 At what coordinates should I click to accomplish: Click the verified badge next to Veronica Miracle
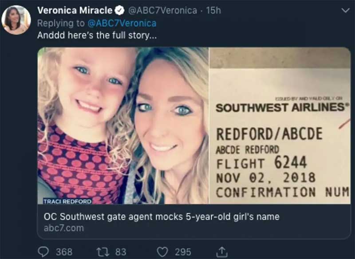point(120,10)
